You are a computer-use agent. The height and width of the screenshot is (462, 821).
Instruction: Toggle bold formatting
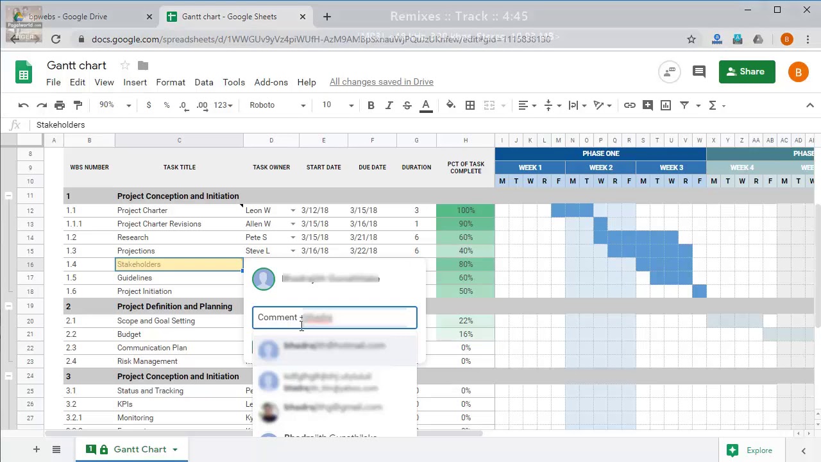[371, 105]
